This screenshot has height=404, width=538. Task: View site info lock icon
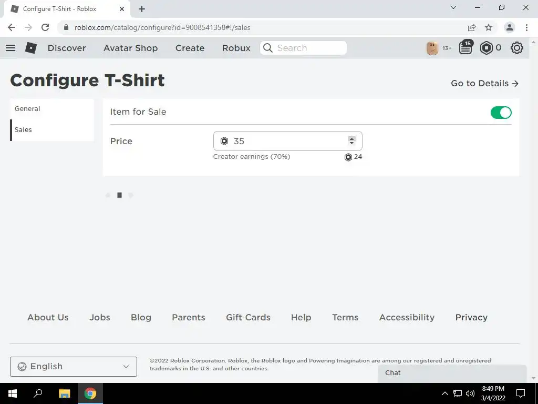click(66, 27)
